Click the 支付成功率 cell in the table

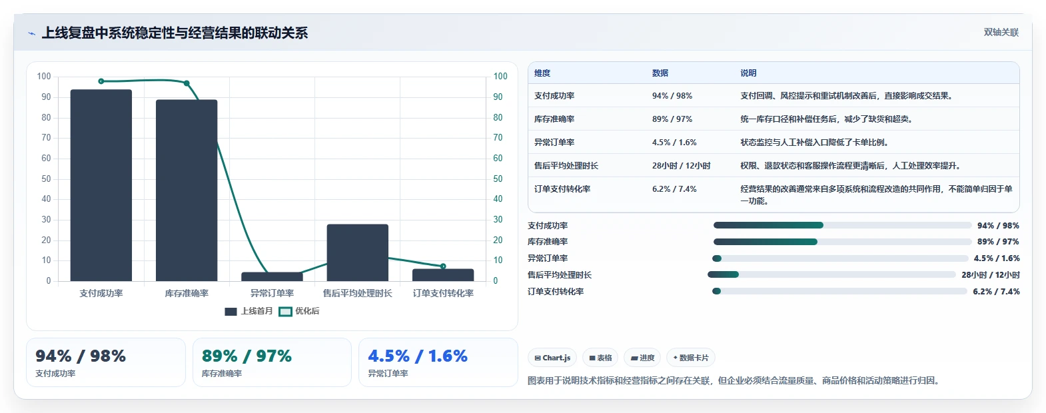[554, 96]
